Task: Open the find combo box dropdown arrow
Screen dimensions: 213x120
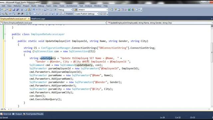Action: click(x=107, y=10)
